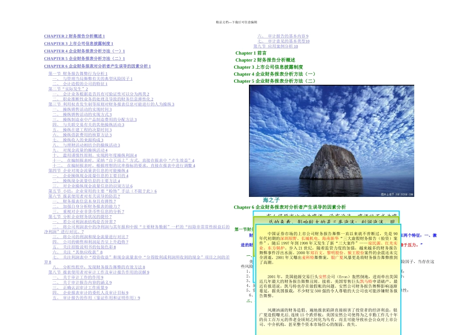Follow the 第一节 财务报告舞弊行为分析 link
The width and height of the screenshot is (473, 335).
pyautogui.click(x=78, y=73)
